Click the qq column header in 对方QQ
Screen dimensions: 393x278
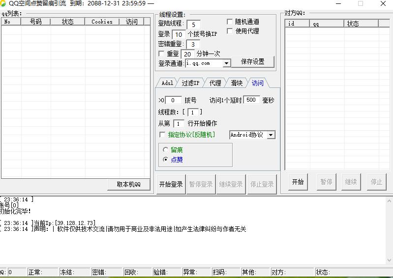pyautogui.click(x=327, y=24)
